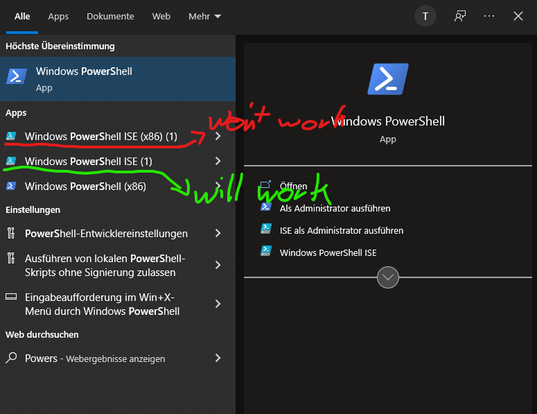
Task: Open the Mehr dropdown filter
Action: coord(205,16)
